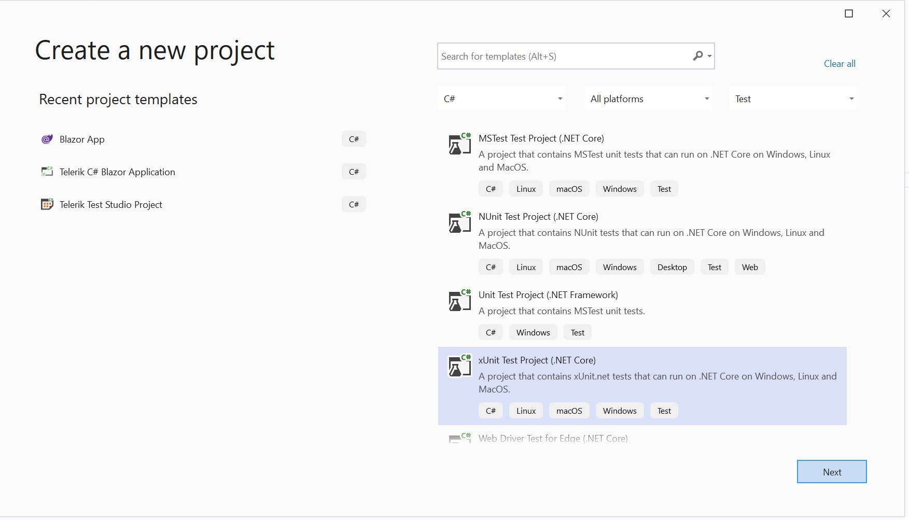Click the Linux tag under NUnit Test Project
This screenshot has width=909, height=520.
pos(526,267)
